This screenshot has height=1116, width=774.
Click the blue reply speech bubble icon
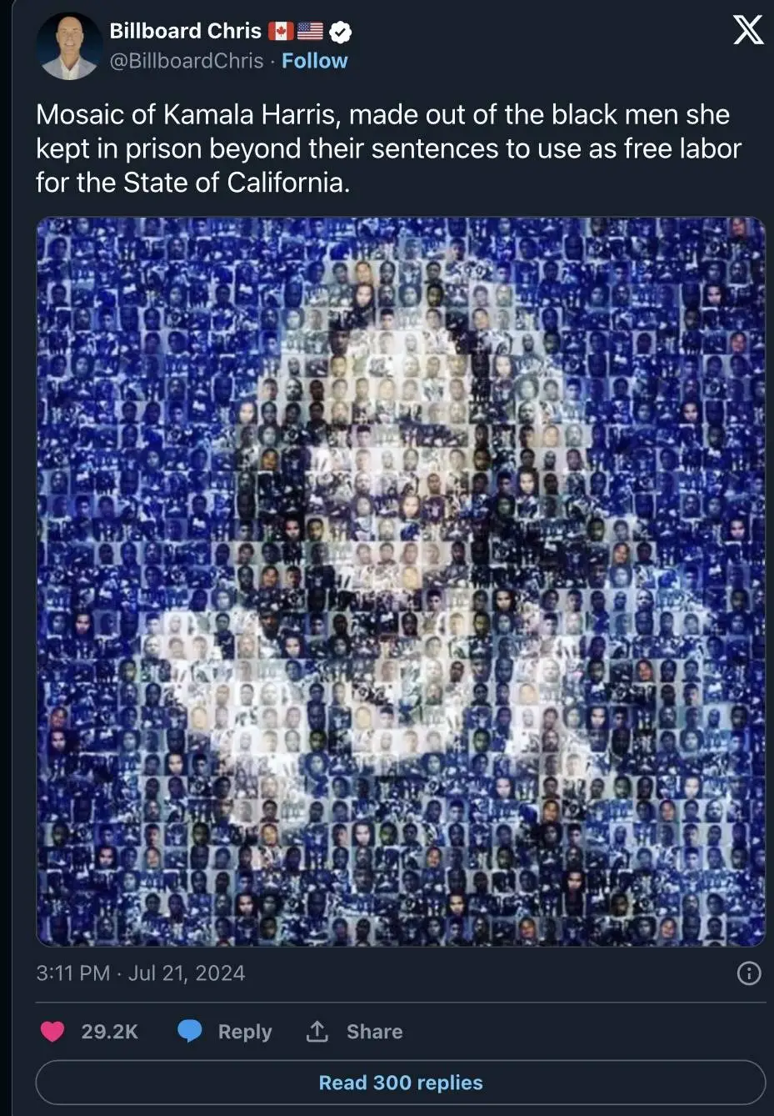pos(190,1032)
